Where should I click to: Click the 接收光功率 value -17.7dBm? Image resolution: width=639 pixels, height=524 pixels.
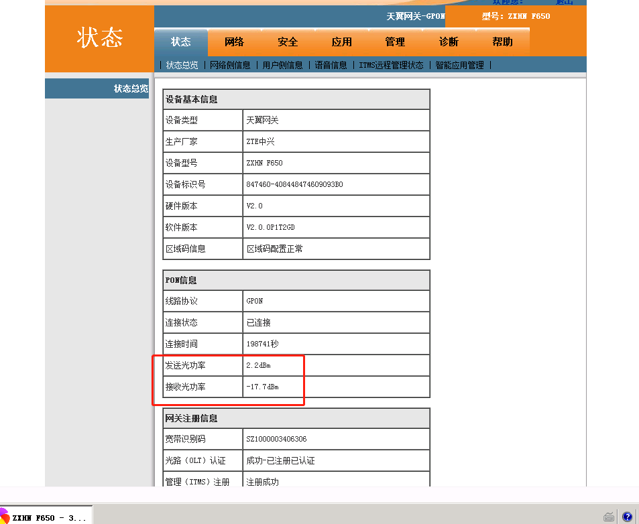[x=262, y=387]
